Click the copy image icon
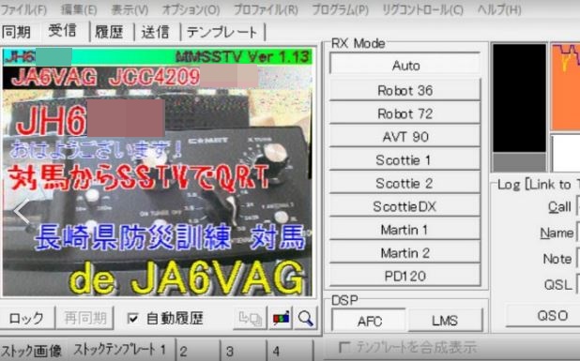This screenshot has width=580, height=361. click(250, 318)
